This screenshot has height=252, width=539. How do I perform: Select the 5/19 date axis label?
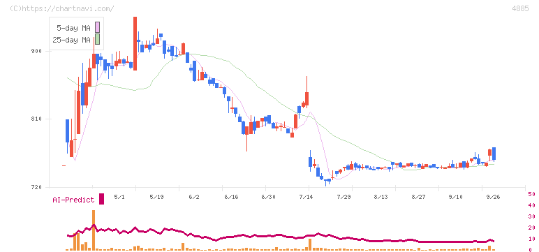156,197
